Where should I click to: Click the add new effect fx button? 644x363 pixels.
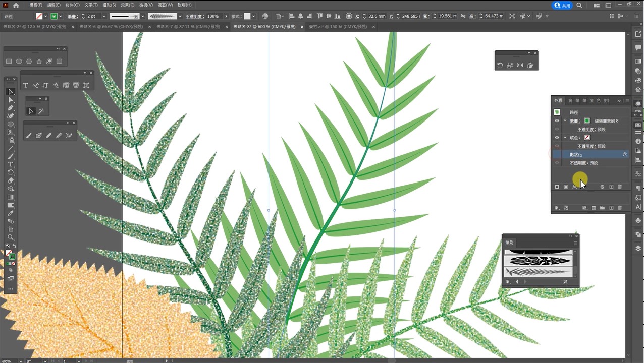coord(574,187)
